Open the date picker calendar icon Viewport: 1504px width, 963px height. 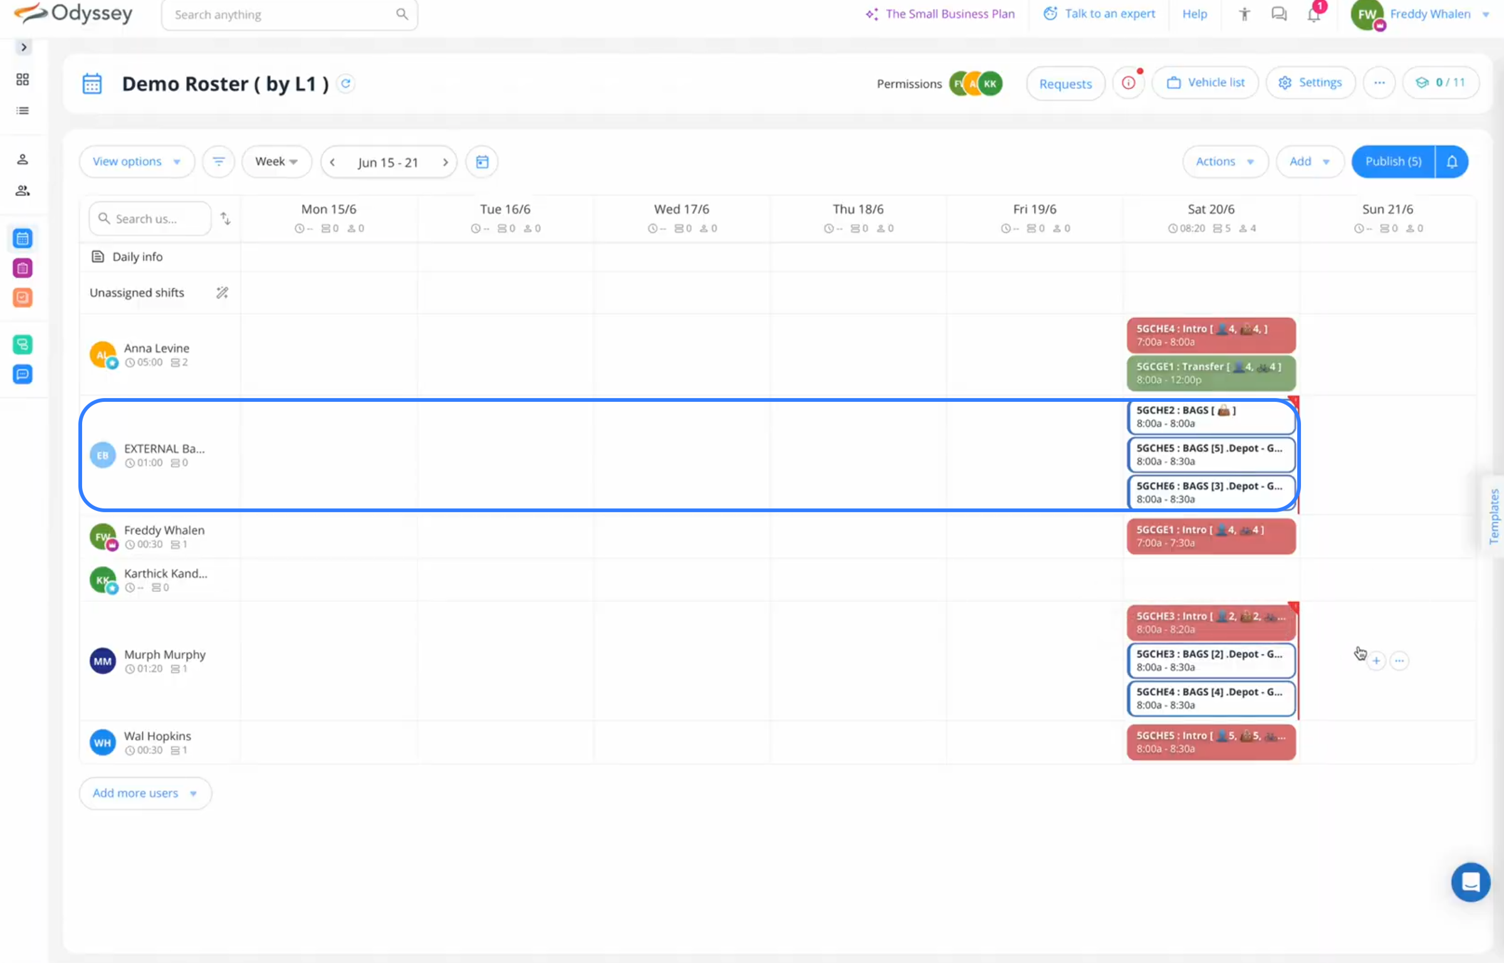click(x=482, y=162)
